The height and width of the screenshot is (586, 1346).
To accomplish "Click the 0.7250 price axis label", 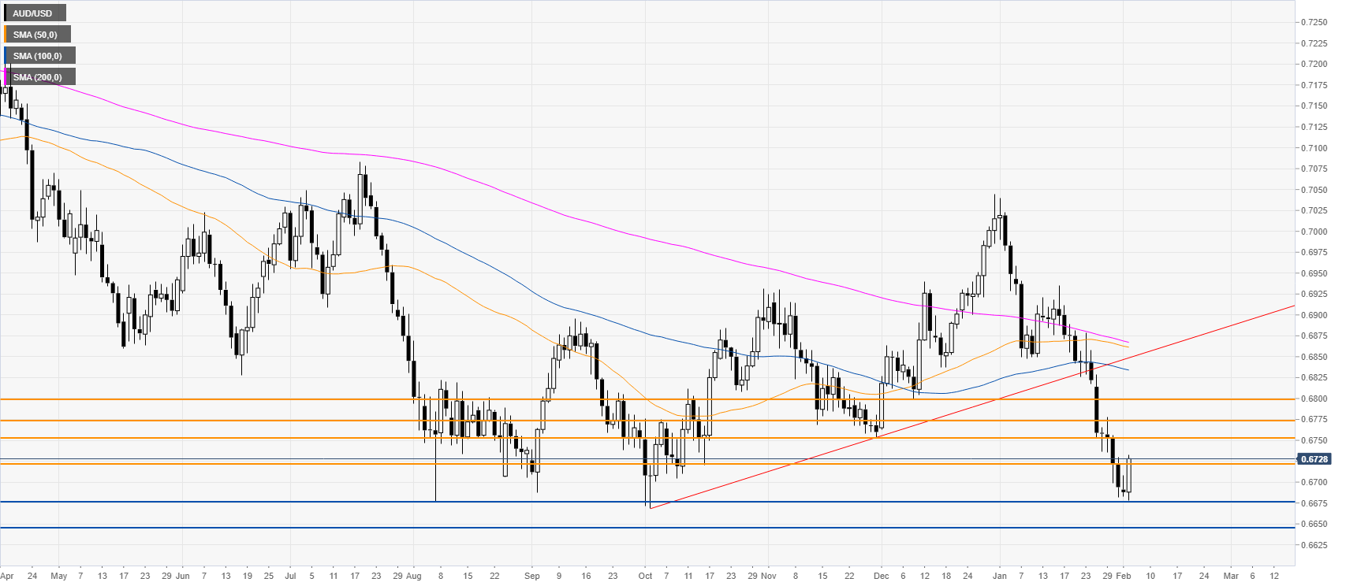I will pyautogui.click(x=1314, y=22).
